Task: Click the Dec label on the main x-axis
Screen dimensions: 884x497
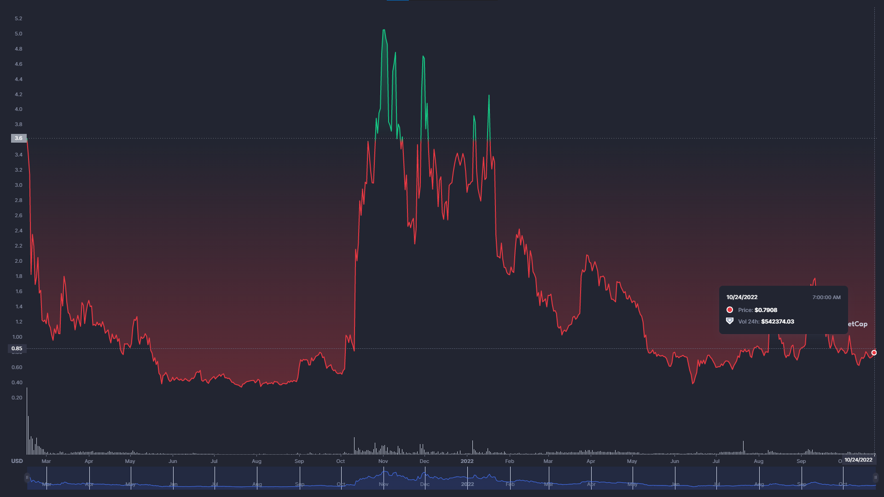Action: [424, 461]
